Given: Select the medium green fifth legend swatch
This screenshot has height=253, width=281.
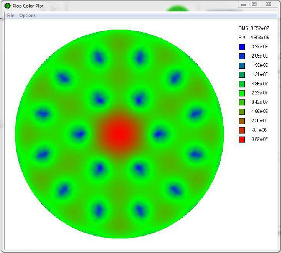Looking at the screenshot, I should click(x=242, y=84).
